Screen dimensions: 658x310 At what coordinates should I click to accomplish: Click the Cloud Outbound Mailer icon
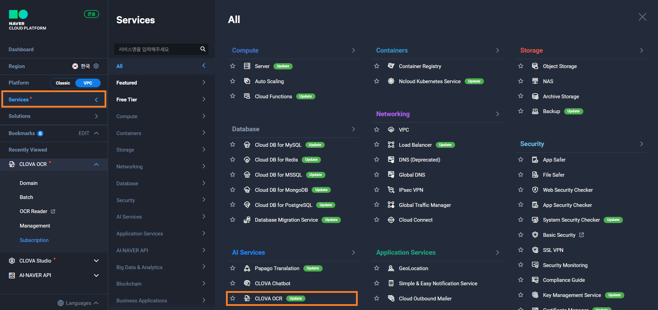(391, 298)
